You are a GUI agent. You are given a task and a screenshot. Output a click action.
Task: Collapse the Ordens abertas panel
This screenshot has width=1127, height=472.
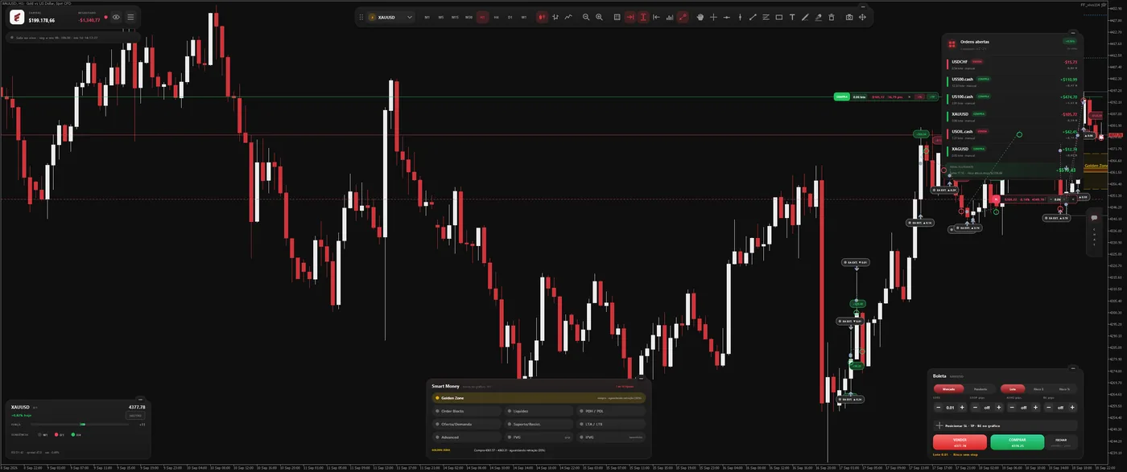pos(1073,31)
